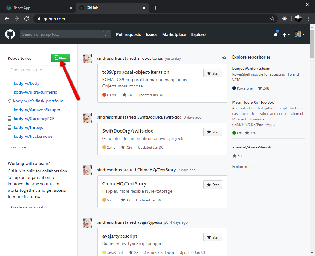Viewport: 315px width, 256px height.
Task: Star the avajs/typescript repository
Action: point(213,237)
